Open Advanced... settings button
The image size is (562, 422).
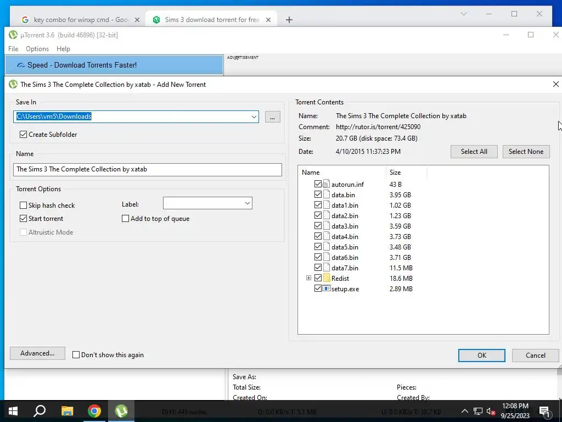pos(37,353)
